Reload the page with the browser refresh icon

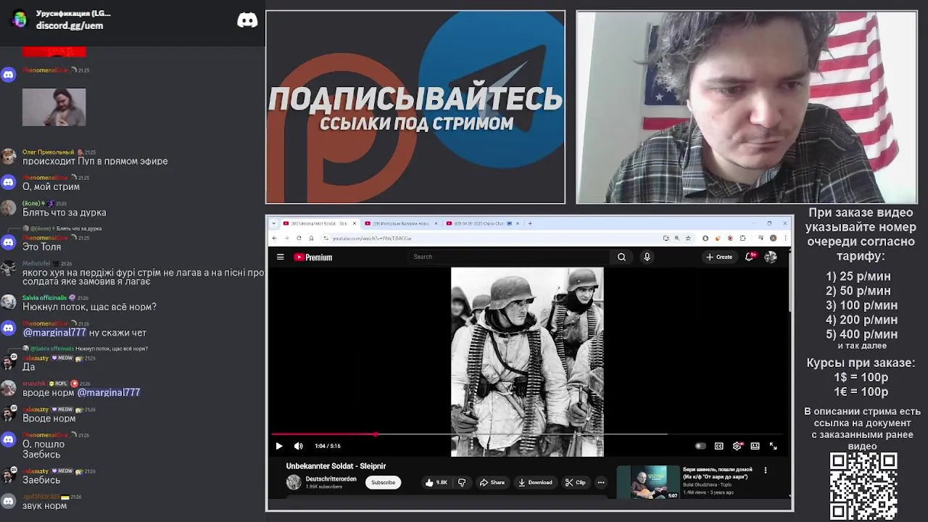click(x=299, y=238)
